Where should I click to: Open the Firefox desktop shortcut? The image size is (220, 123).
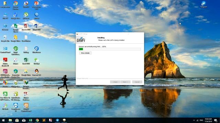(x=5, y=84)
